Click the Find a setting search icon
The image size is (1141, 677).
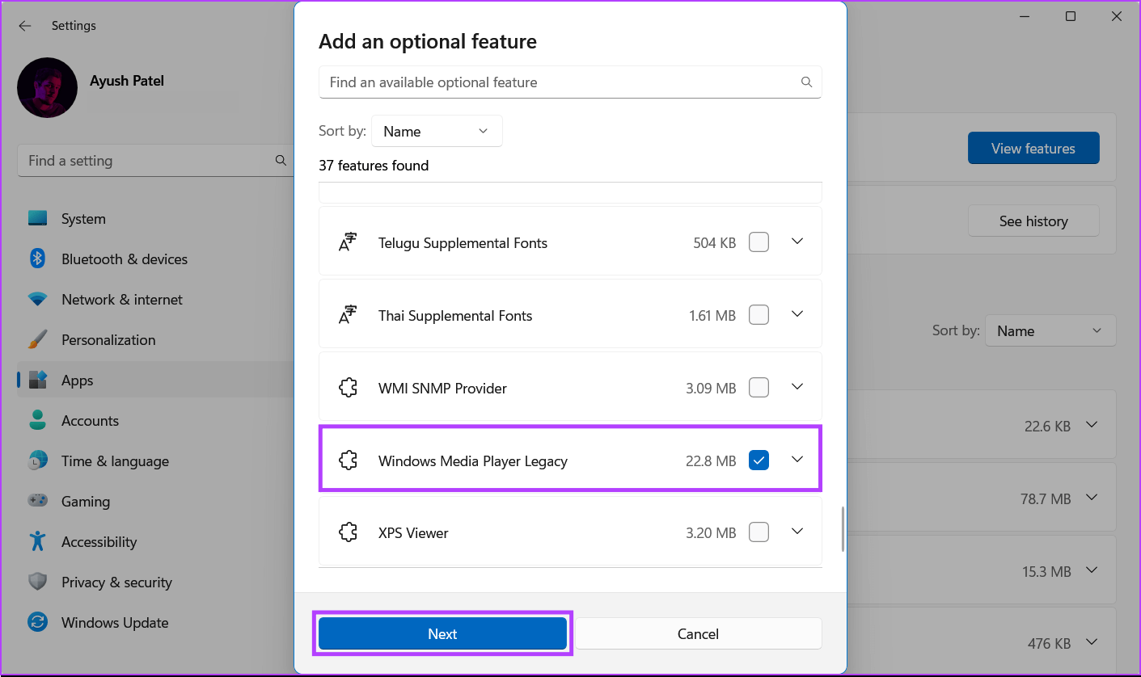[x=281, y=160]
